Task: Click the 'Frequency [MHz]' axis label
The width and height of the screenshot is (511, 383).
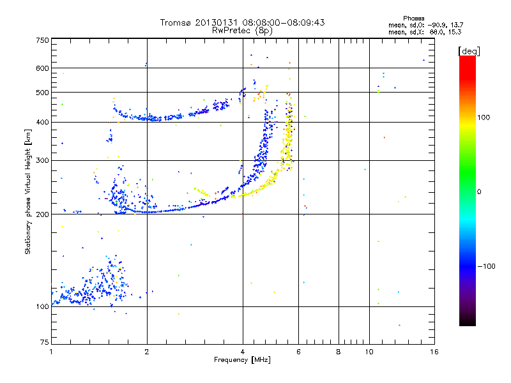Action: 242,360
